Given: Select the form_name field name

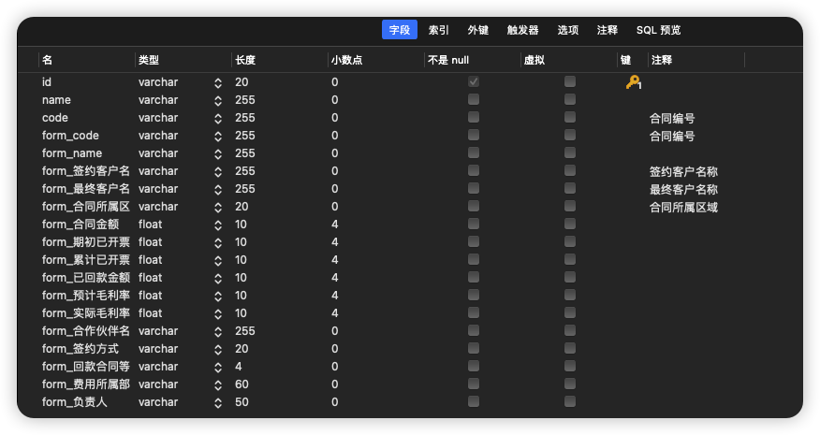Looking at the screenshot, I should tap(72, 153).
